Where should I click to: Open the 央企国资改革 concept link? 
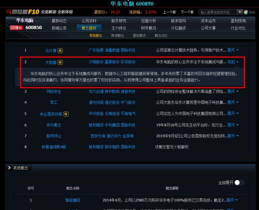pyautogui.click(x=51, y=114)
